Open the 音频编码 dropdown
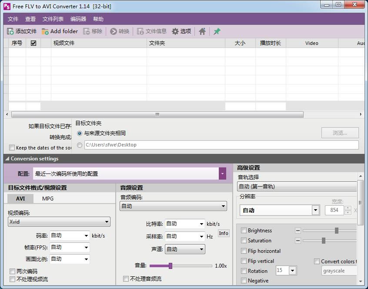The image size is (368, 289). (173, 206)
